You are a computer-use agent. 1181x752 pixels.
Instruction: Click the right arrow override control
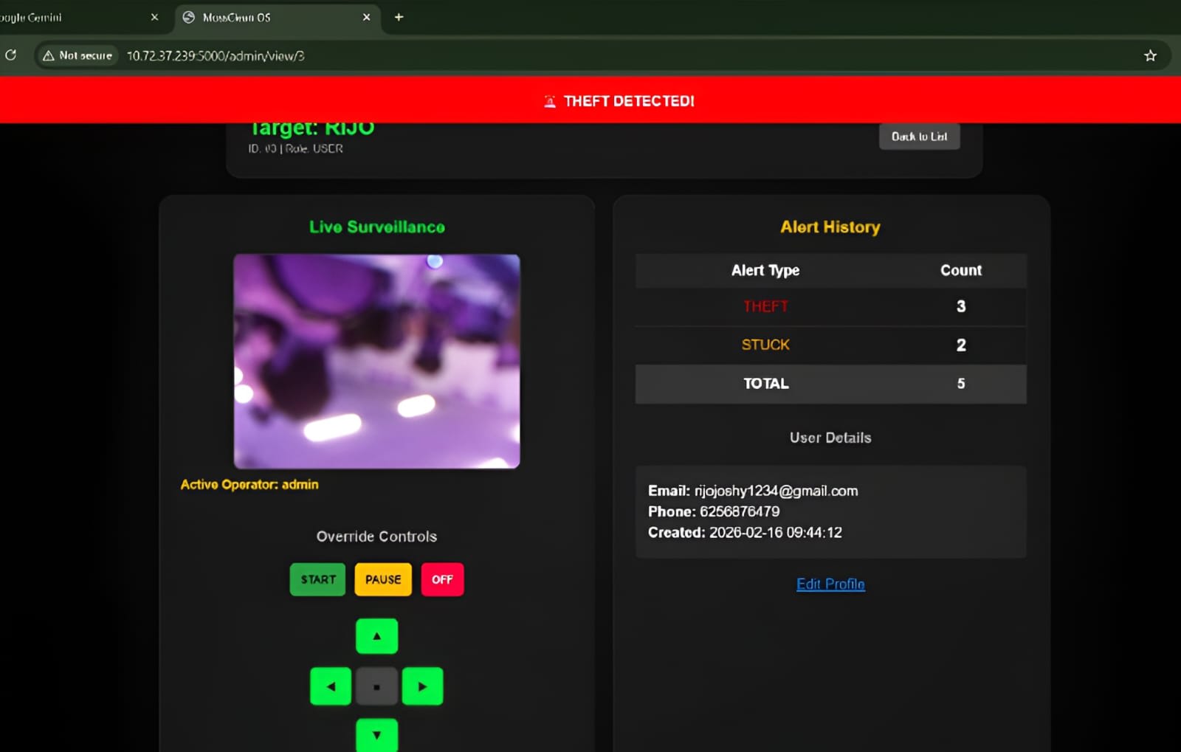tap(422, 686)
